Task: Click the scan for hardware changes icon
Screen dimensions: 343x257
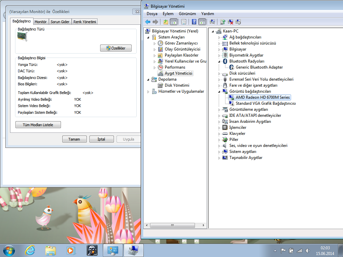Action: pyautogui.click(x=212, y=22)
